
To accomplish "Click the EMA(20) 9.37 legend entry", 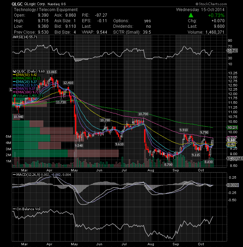I will 26,82.
